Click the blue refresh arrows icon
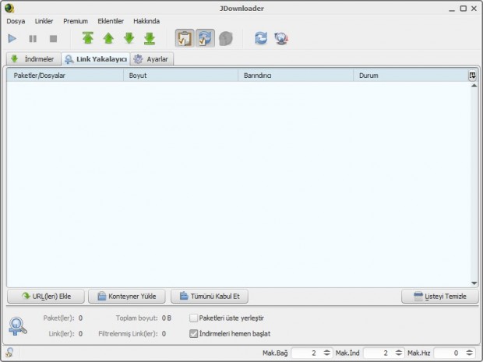 pyautogui.click(x=261, y=38)
